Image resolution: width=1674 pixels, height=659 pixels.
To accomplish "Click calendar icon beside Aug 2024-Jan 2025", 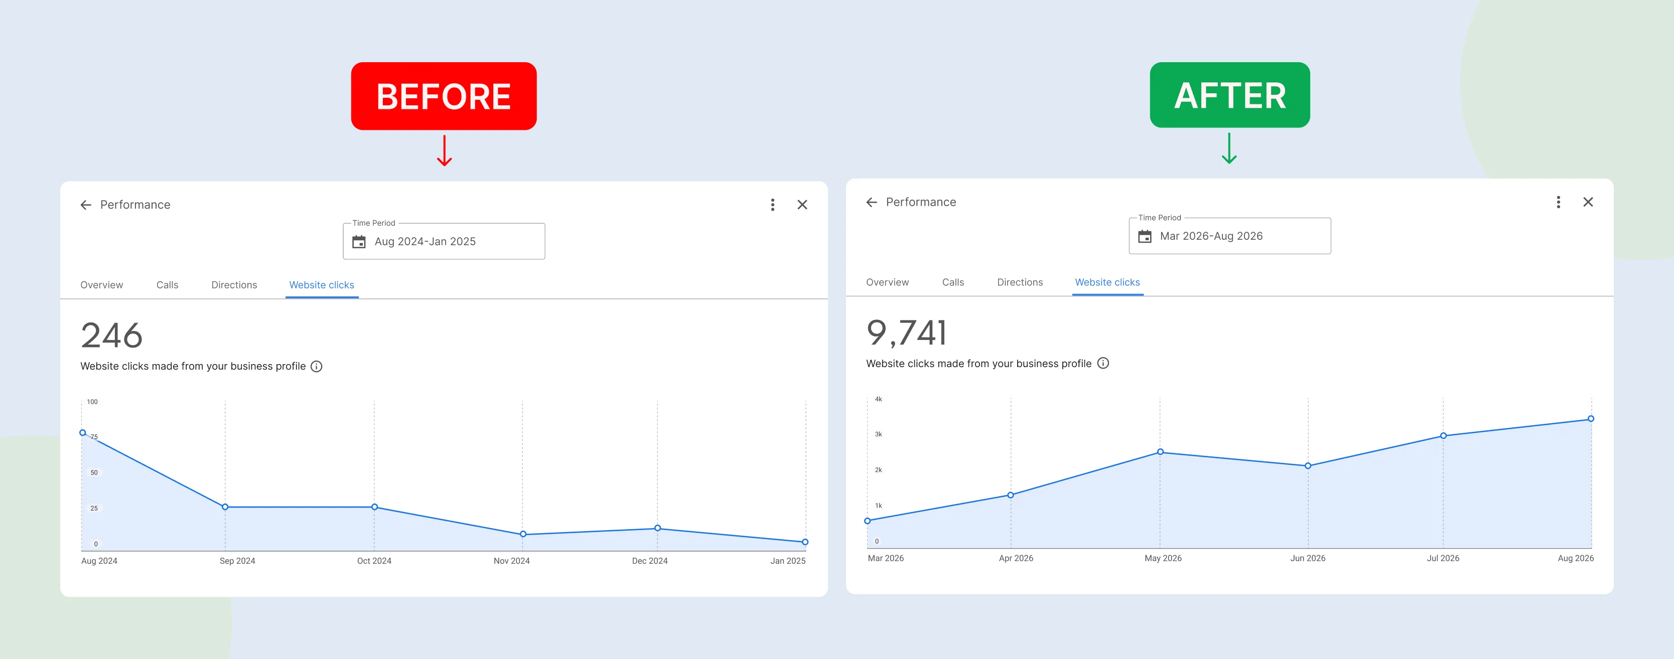I will (x=359, y=242).
